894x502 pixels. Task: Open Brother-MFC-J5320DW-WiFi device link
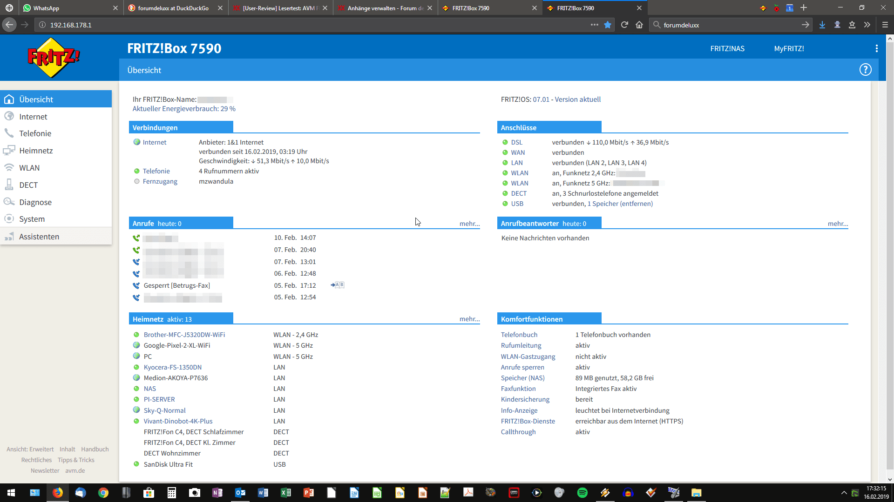(x=184, y=335)
